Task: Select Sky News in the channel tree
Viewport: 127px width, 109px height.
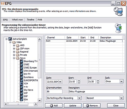Action: tap(29, 90)
